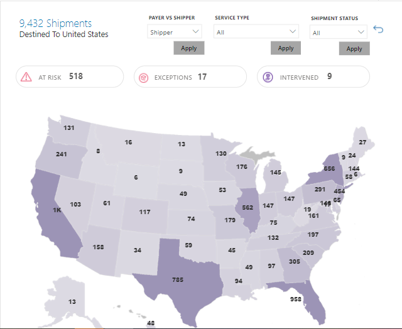Click the Intervened purple icon
Screen dimensions: 402x329
[268, 77]
